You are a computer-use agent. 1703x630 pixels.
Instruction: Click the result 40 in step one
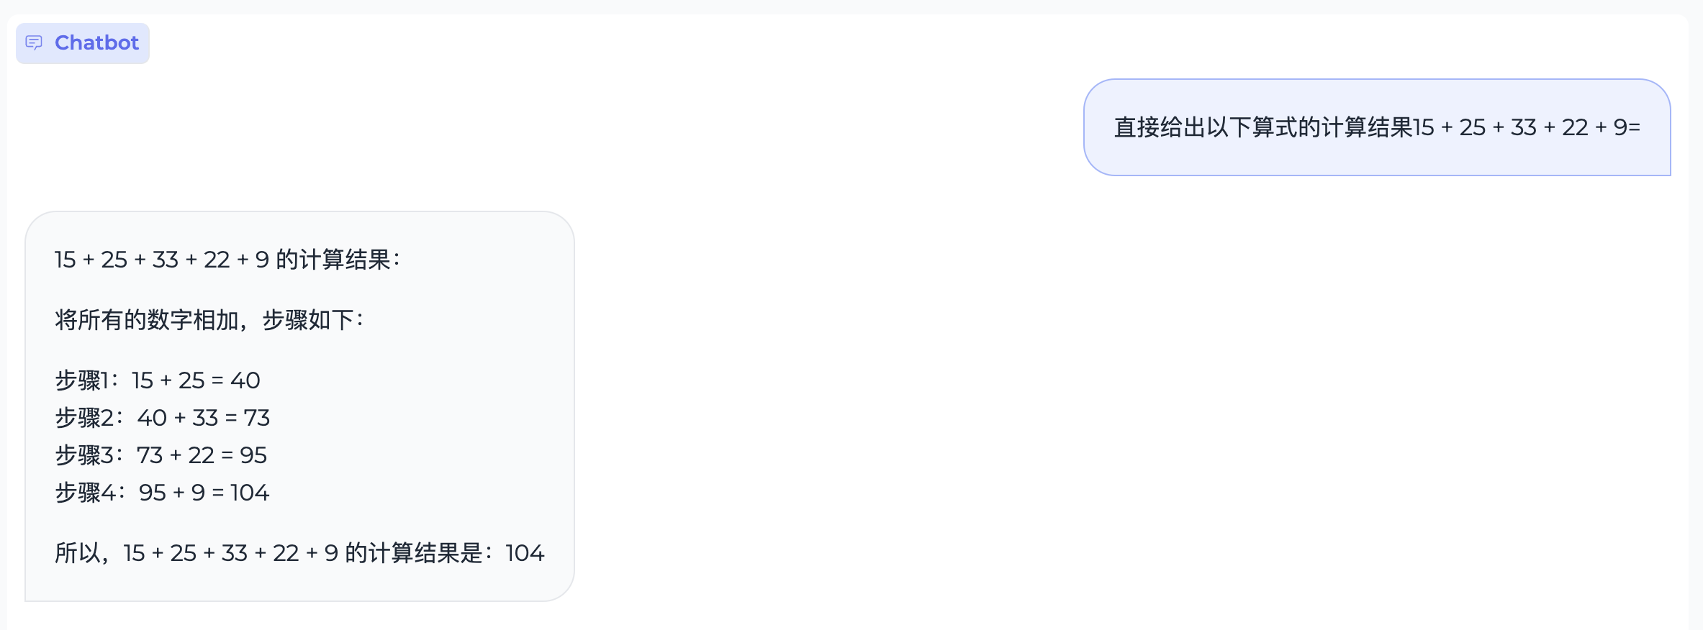point(245,380)
